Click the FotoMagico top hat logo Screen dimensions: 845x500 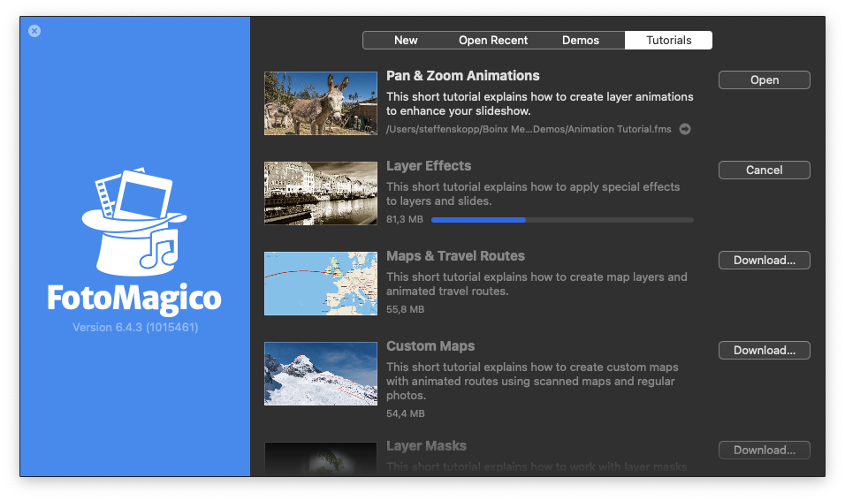click(x=134, y=222)
